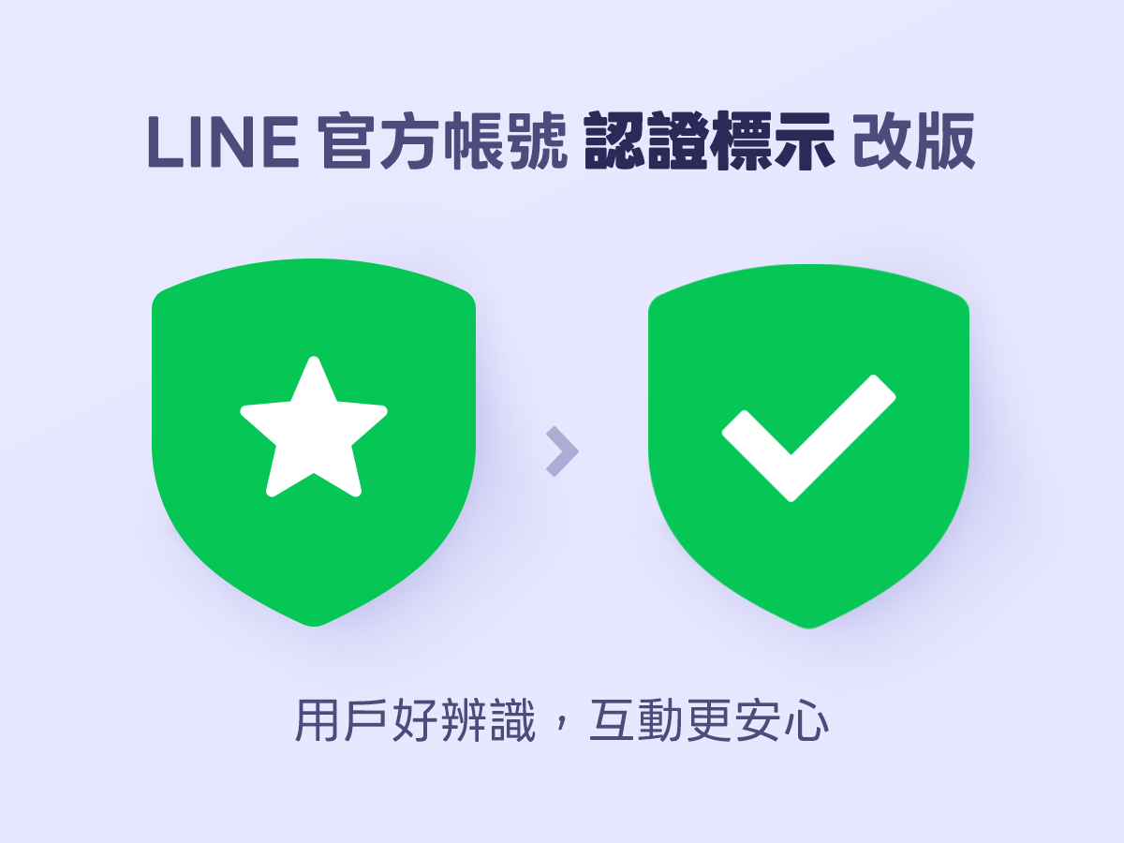
Task: Click the 官 character in the title
Action: click(348, 144)
